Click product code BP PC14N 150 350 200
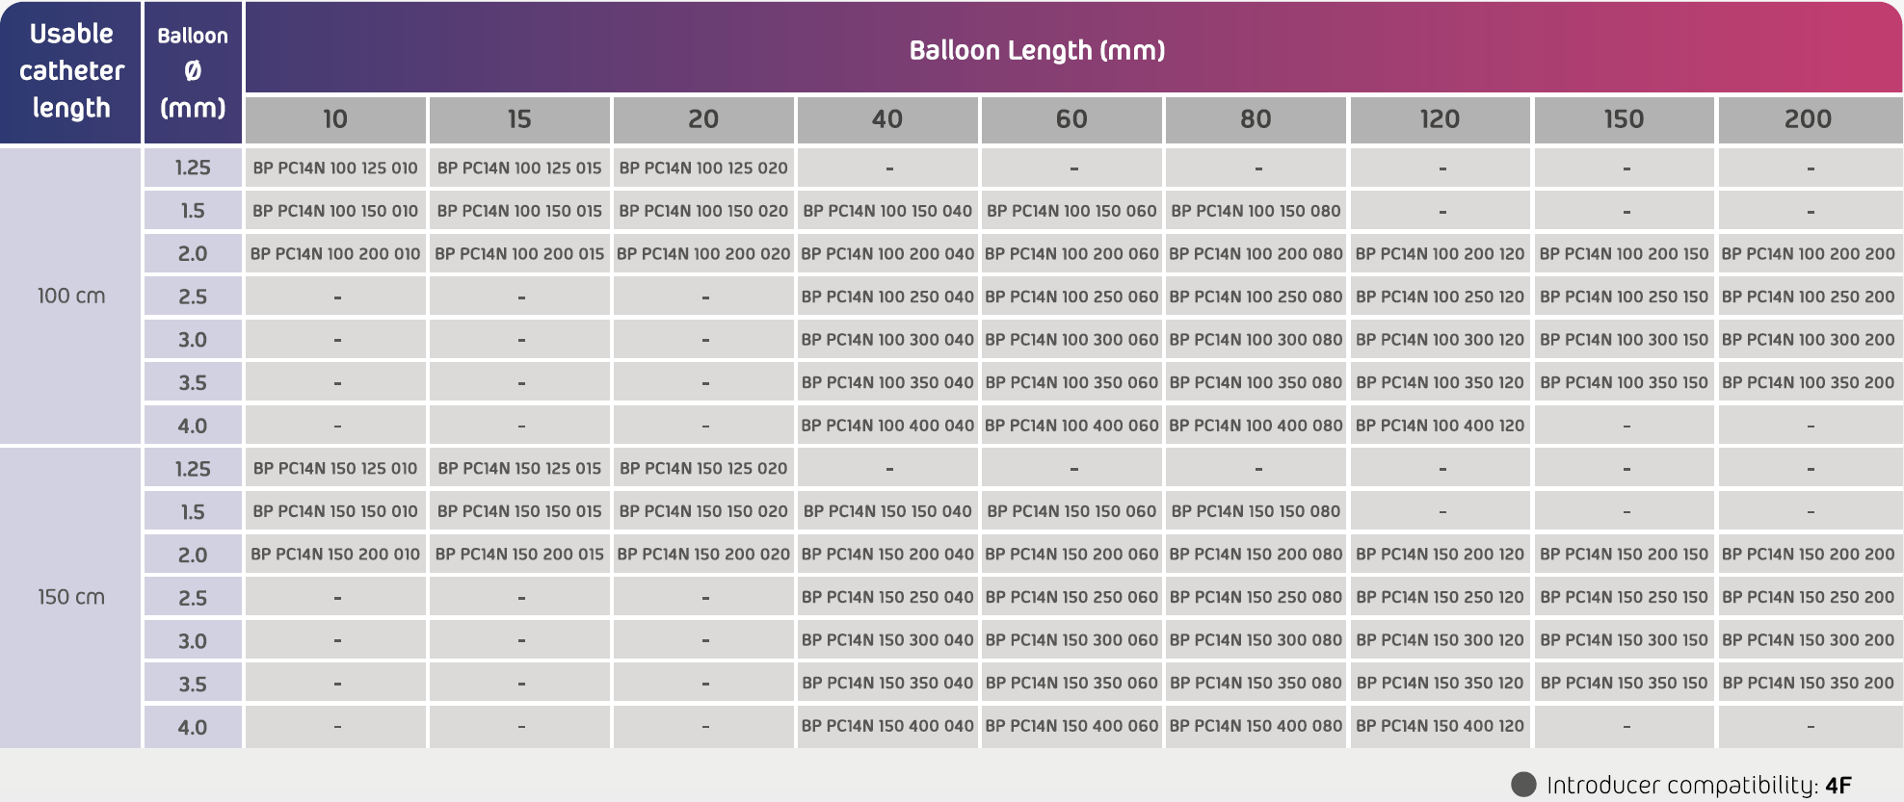Viewport: 1904px width, 802px height. pos(1808,683)
